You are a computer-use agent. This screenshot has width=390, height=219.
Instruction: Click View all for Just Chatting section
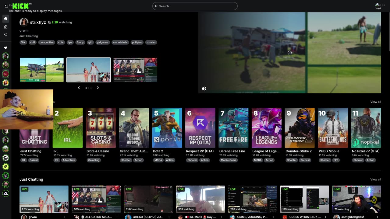375,179
